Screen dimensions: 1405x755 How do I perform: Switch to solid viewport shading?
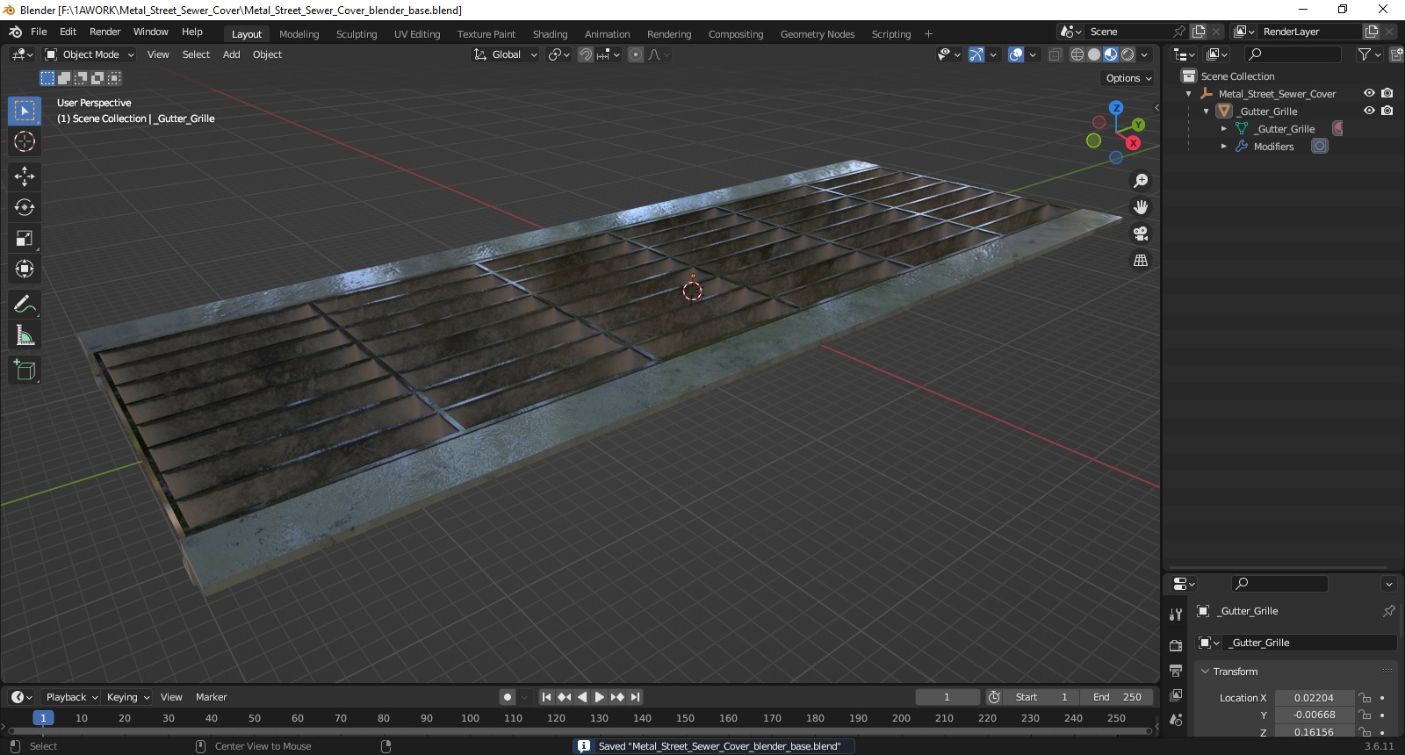tap(1094, 54)
